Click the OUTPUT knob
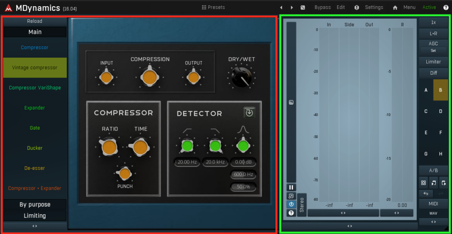 [193, 77]
